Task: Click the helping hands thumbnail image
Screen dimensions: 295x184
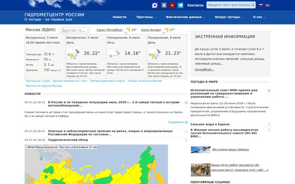Action: click(x=200, y=150)
